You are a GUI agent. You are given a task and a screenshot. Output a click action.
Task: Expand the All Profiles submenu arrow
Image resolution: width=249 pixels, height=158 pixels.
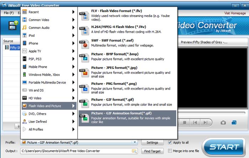tap(73, 129)
